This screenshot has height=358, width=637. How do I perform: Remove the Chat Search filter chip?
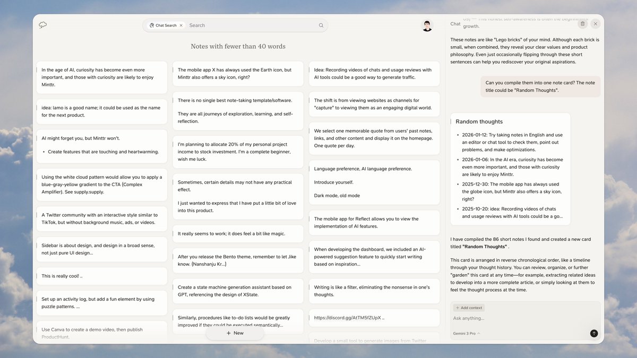point(181,25)
